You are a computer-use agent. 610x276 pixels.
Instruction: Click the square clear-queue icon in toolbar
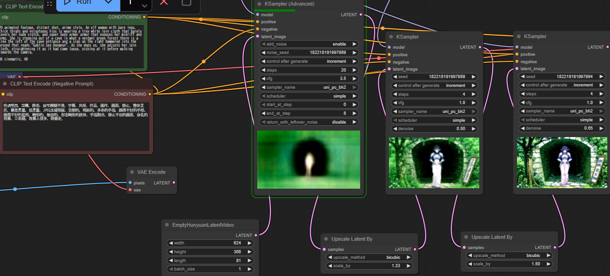186,2
